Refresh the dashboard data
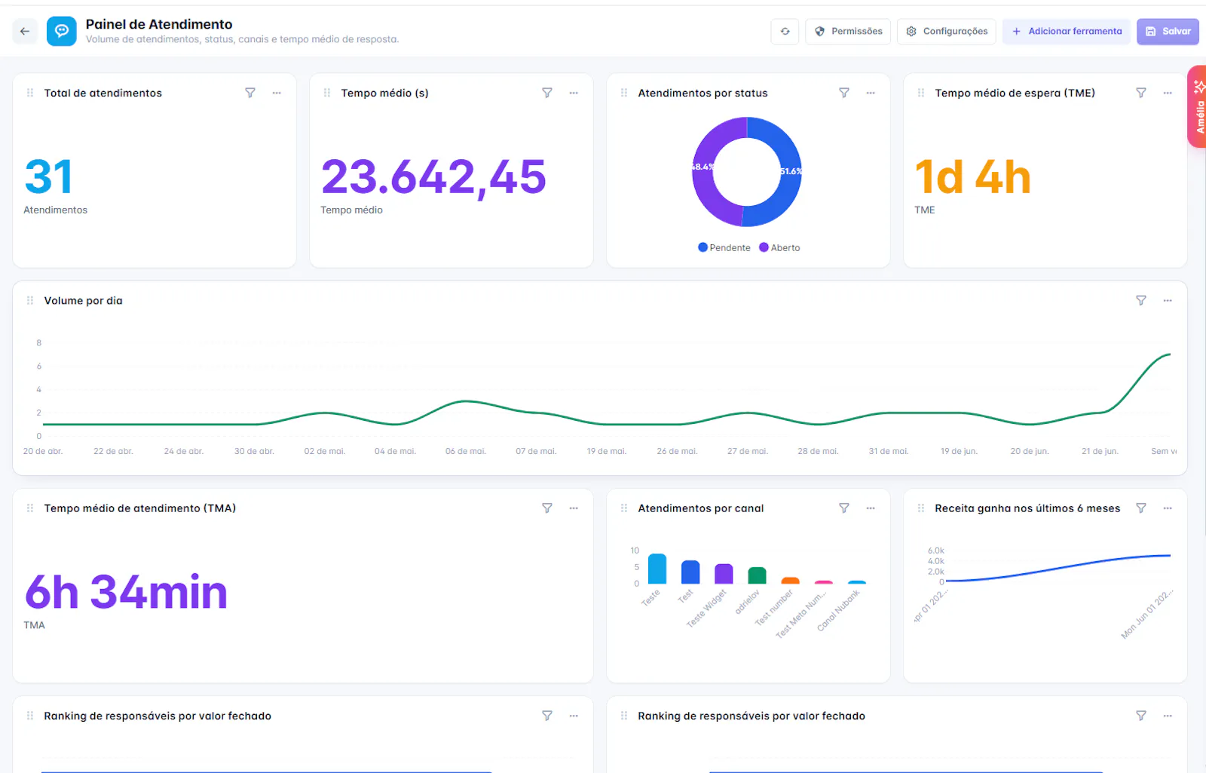Viewport: 1206px width, 773px height. point(785,31)
